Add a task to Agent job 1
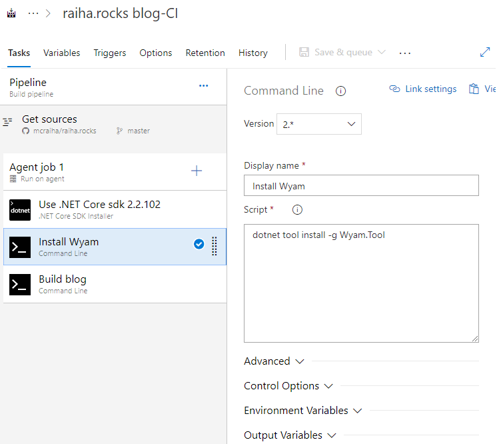 tap(197, 171)
